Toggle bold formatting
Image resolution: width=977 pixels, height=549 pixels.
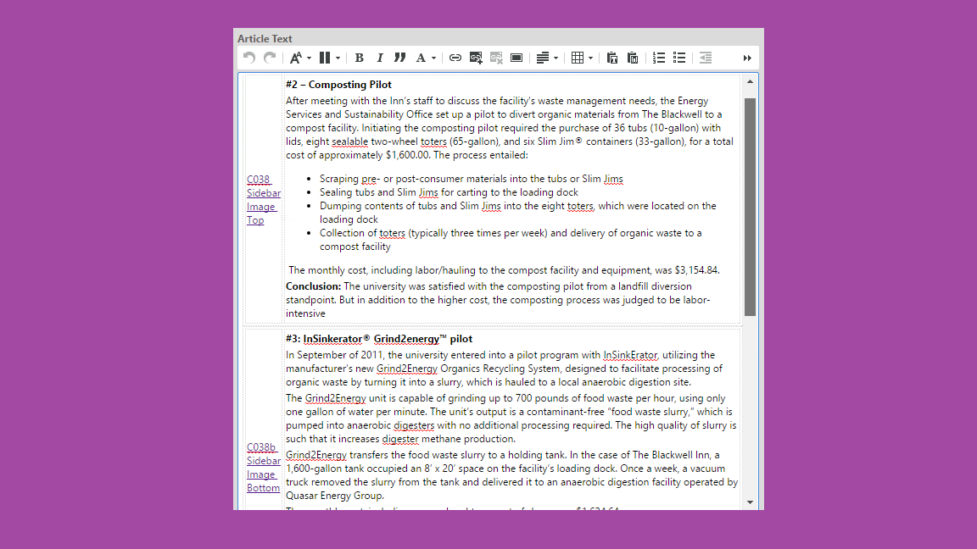click(359, 58)
